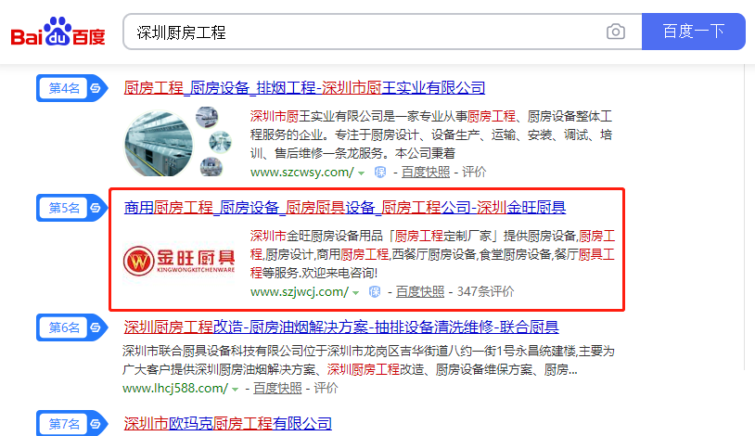The image size is (755, 436).
Task: Click the 百度一下 search button
Action: (x=694, y=32)
